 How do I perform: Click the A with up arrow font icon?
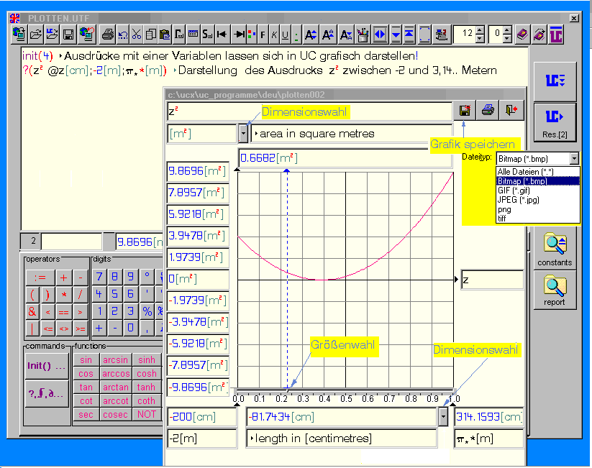[328, 35]
